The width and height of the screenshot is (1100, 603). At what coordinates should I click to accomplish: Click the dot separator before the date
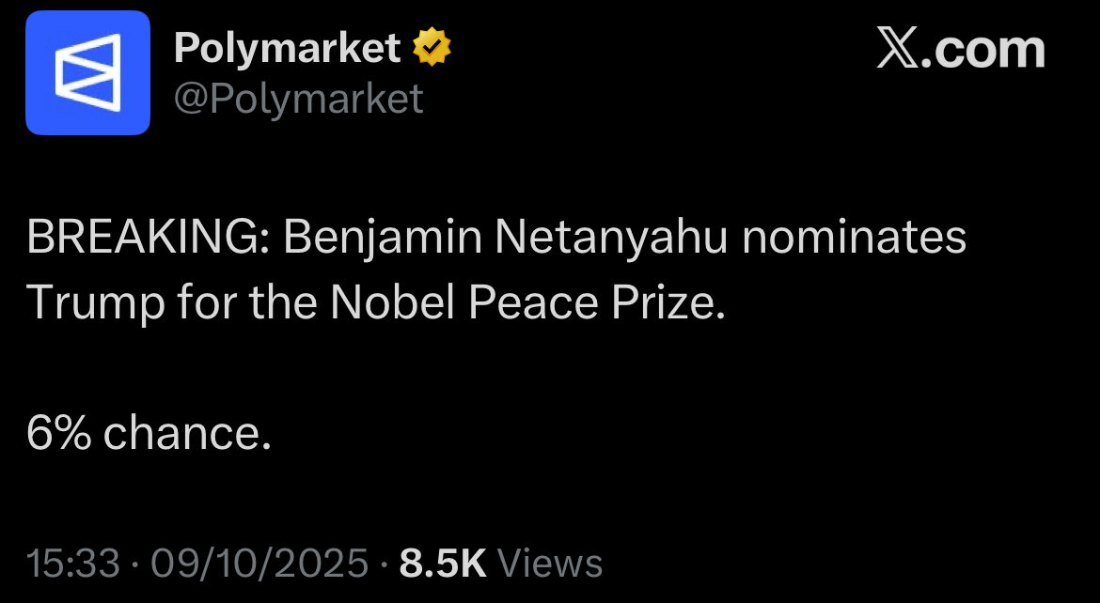pos(136,564)
